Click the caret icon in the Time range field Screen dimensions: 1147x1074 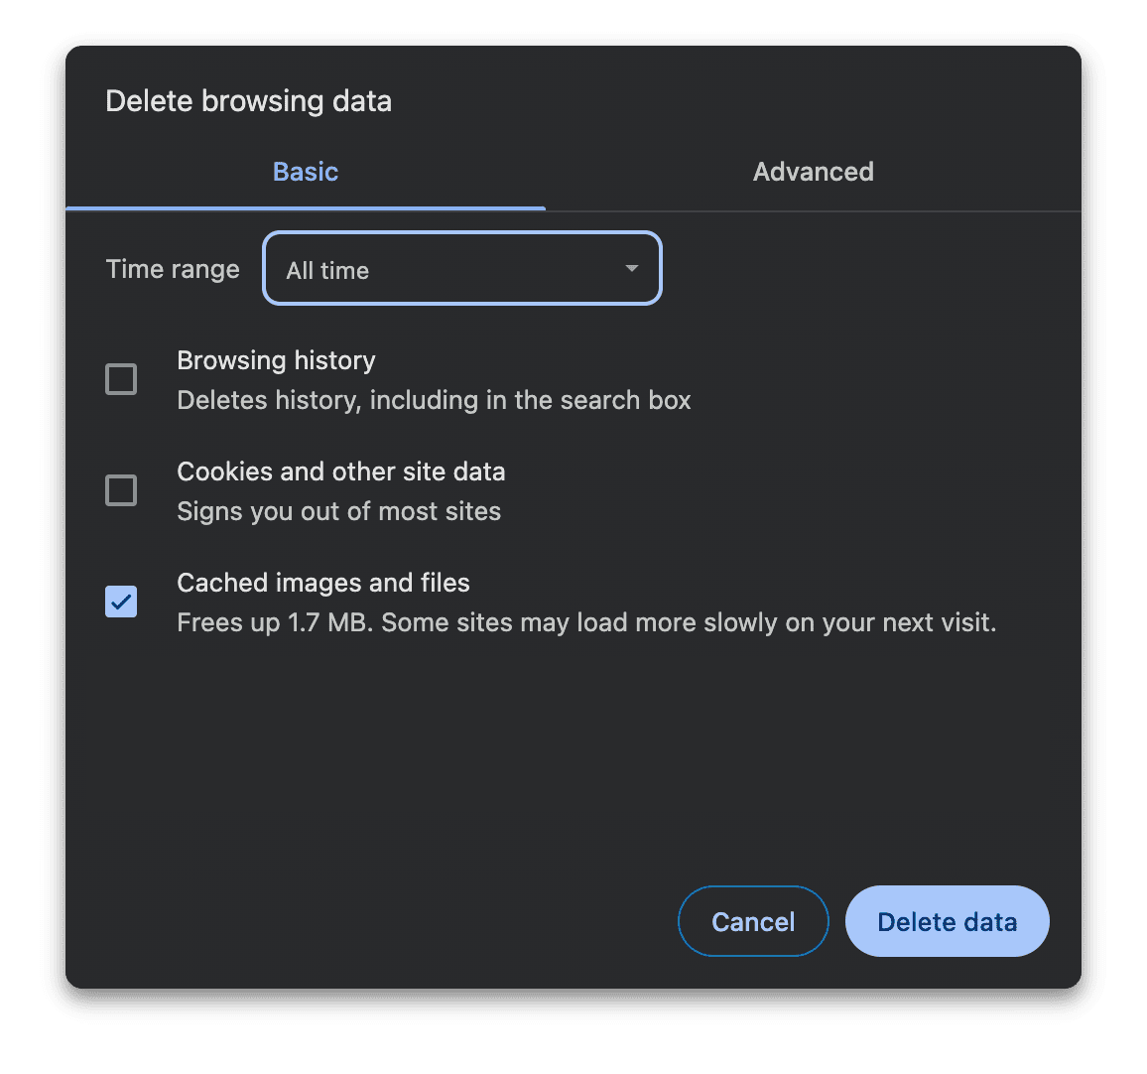[x=631, y=268]
